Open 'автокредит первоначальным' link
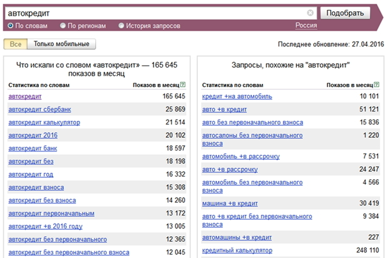The height and width of the screenshot is (258, 390). pyautogui.click(x=51, y=213)
